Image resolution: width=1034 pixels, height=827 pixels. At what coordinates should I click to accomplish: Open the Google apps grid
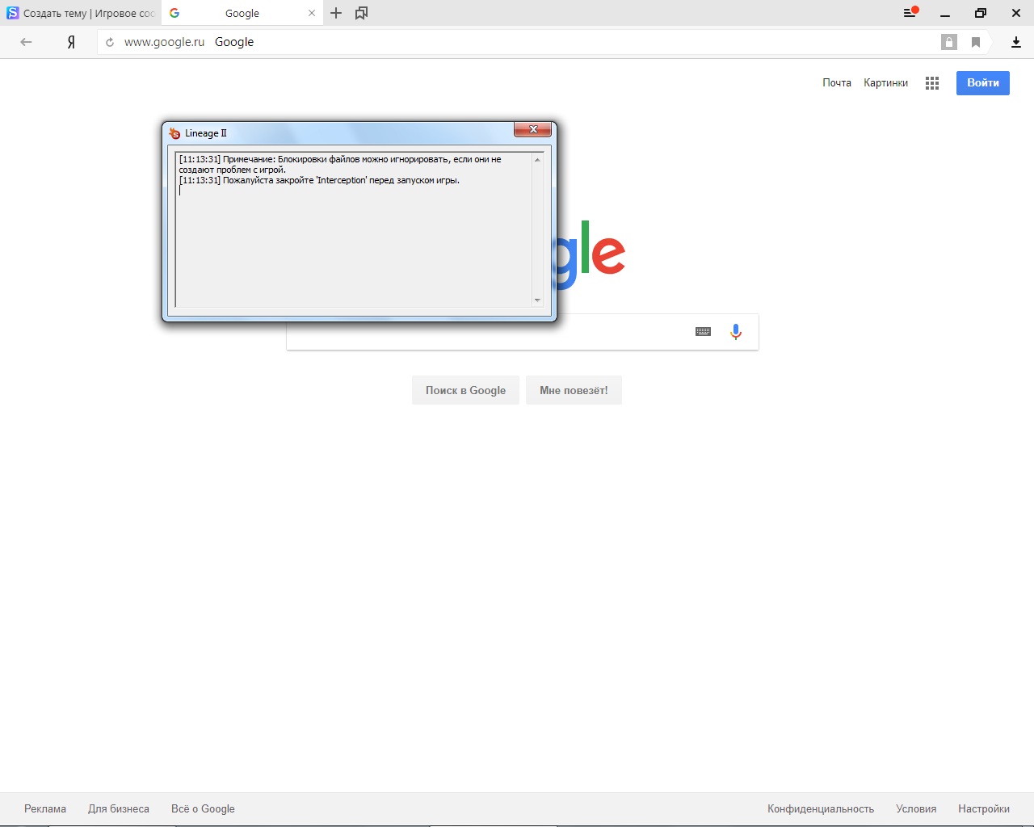click(932, 83)
